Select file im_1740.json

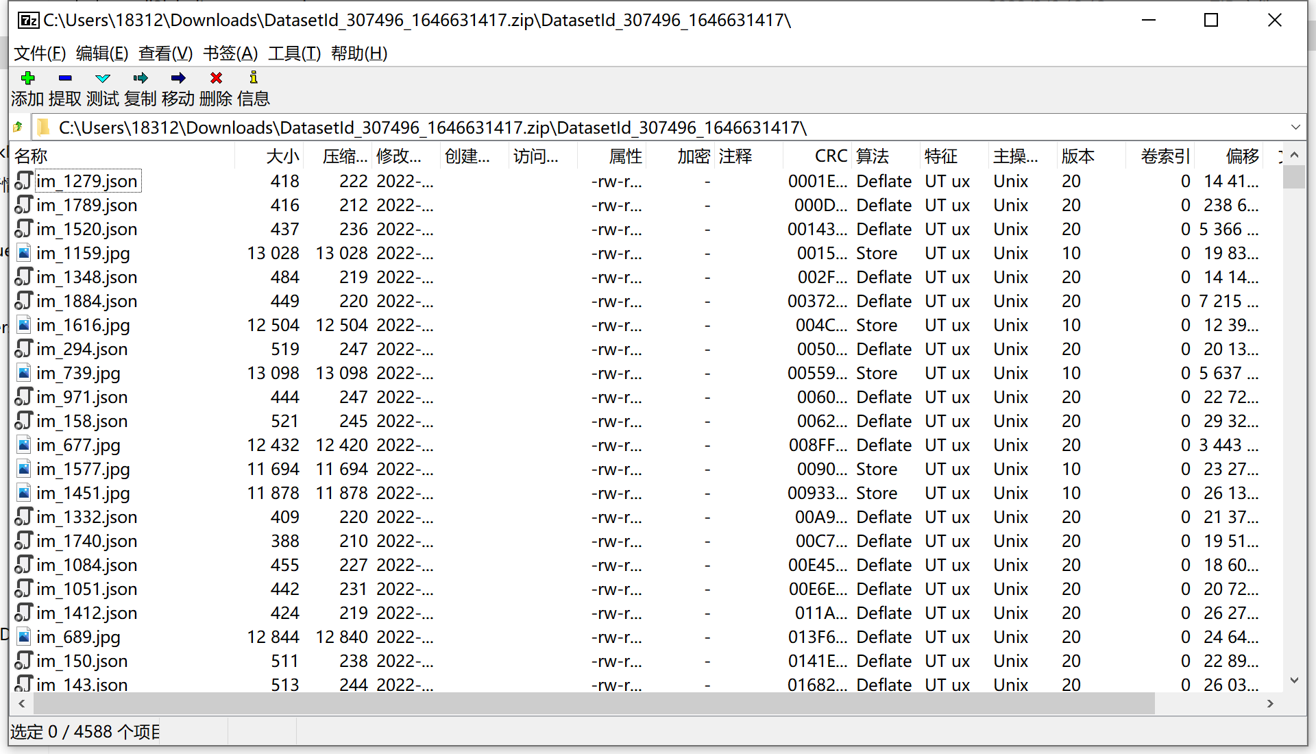[x=86, y=541]
